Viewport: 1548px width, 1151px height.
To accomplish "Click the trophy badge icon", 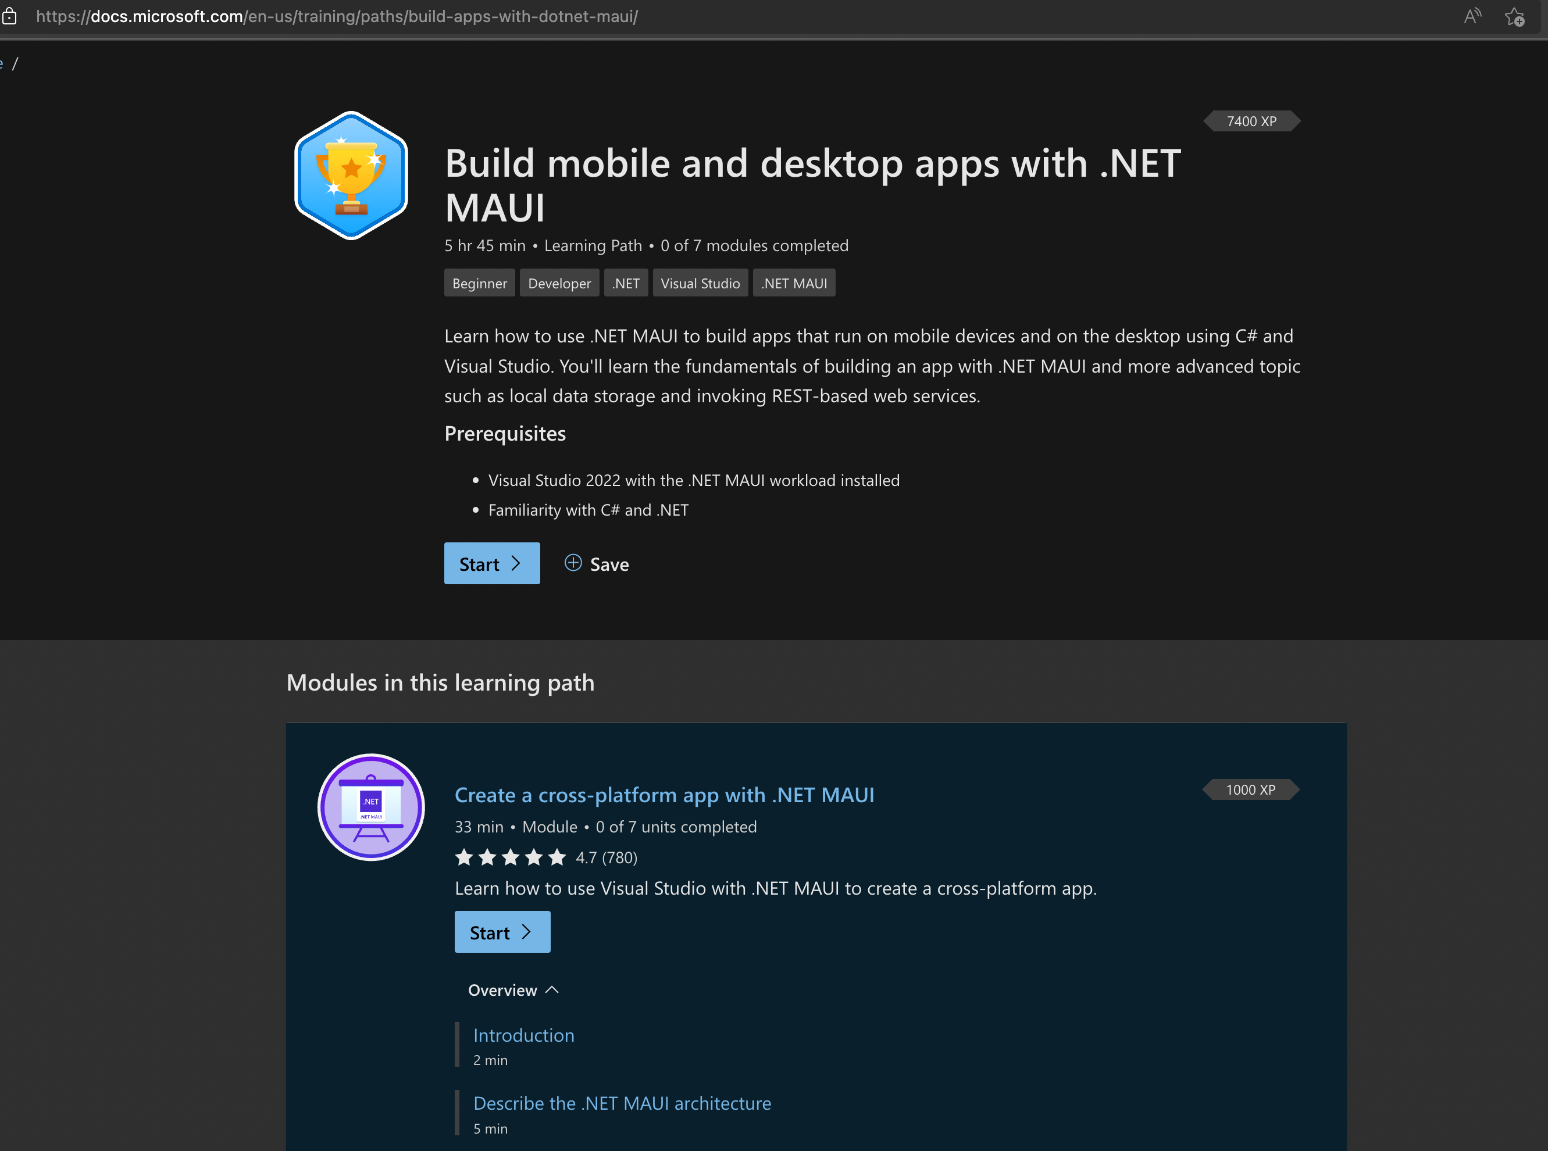I will click(x=351, y=175).
